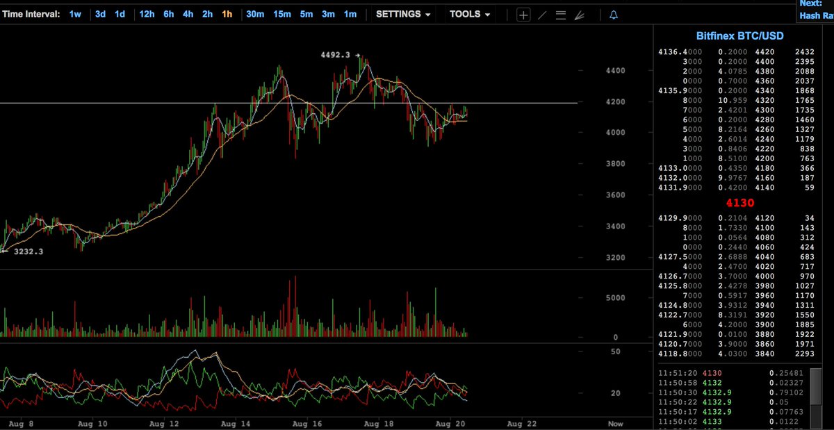834x430 pixels.
Task: Set time interval to 2h
Action: tap(208, 14)
